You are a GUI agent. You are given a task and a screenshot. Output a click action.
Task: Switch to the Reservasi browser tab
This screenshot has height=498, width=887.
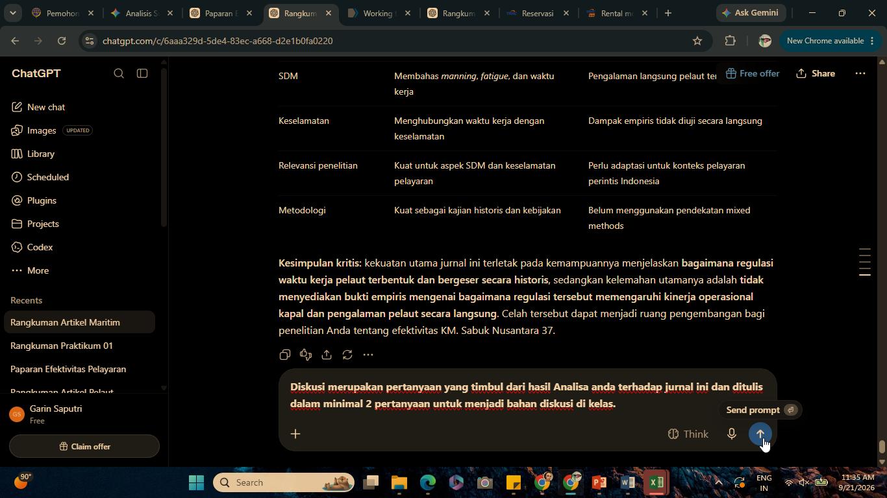[x=538, y=13]
